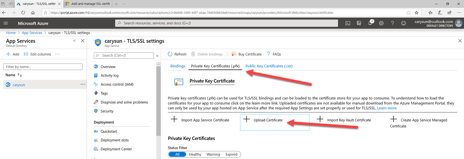Click Import App Service Certificate

pyautogui.click(x=200, y=120)
